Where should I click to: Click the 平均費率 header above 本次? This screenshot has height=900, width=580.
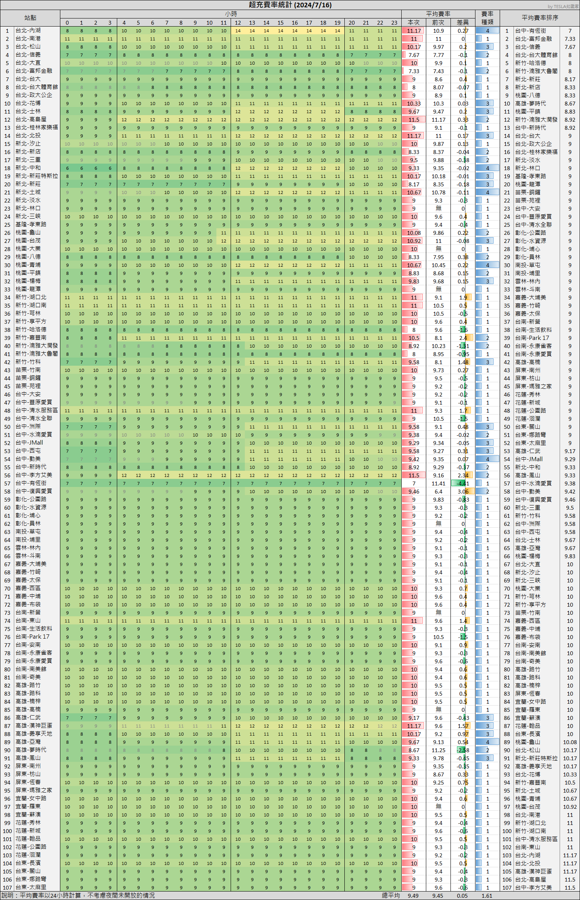(438, 14)
